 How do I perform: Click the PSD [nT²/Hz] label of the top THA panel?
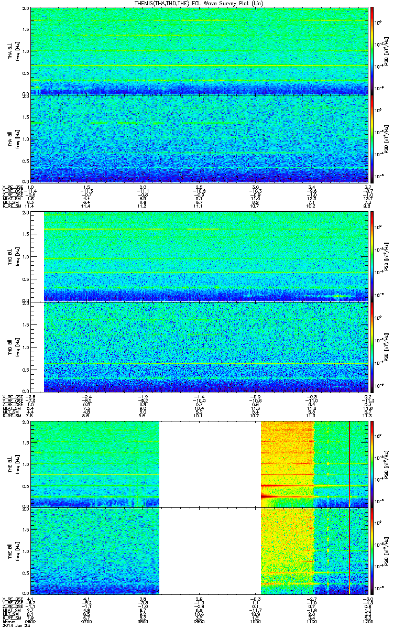pyautogui.click(x=387, y=51)
